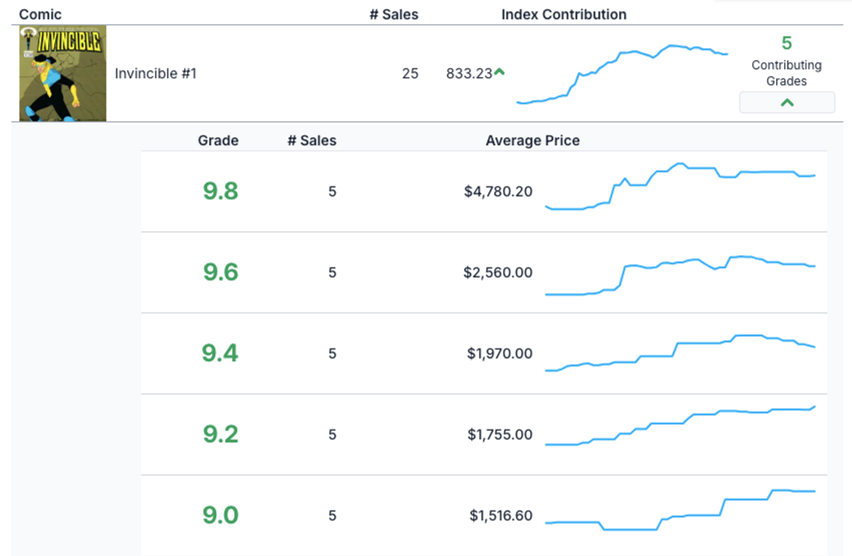Screen dimensions: 852x556
Task: Open the 9.2 grade price trend chart
Action: 680,426
